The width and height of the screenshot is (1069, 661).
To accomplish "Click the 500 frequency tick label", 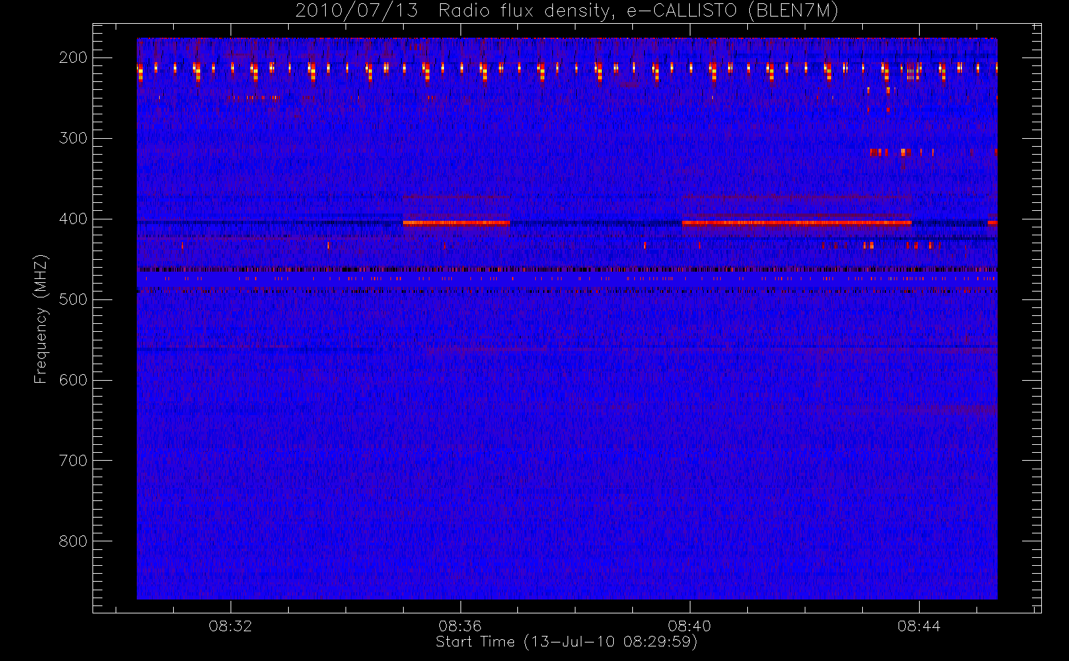I will [73, 299].
